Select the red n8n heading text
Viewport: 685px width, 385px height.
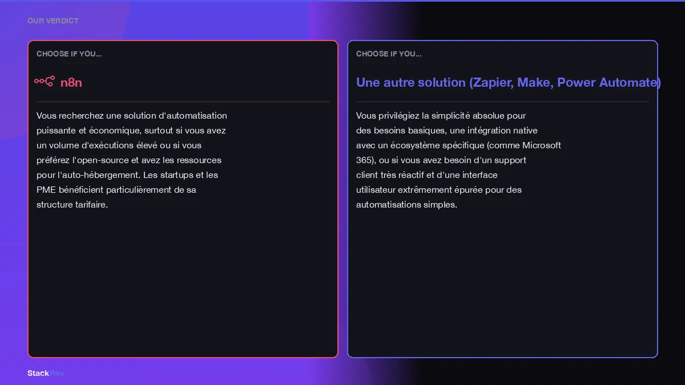71,82
